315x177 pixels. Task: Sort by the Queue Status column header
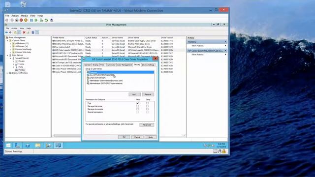pos(91,38)
